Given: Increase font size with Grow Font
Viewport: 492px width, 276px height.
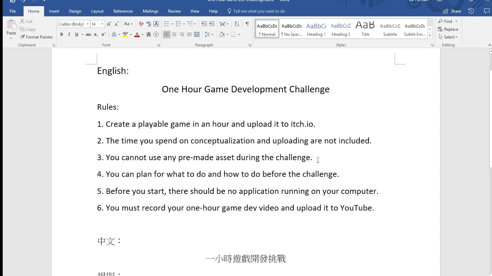Looking at the screenshot, I should 110,24.
